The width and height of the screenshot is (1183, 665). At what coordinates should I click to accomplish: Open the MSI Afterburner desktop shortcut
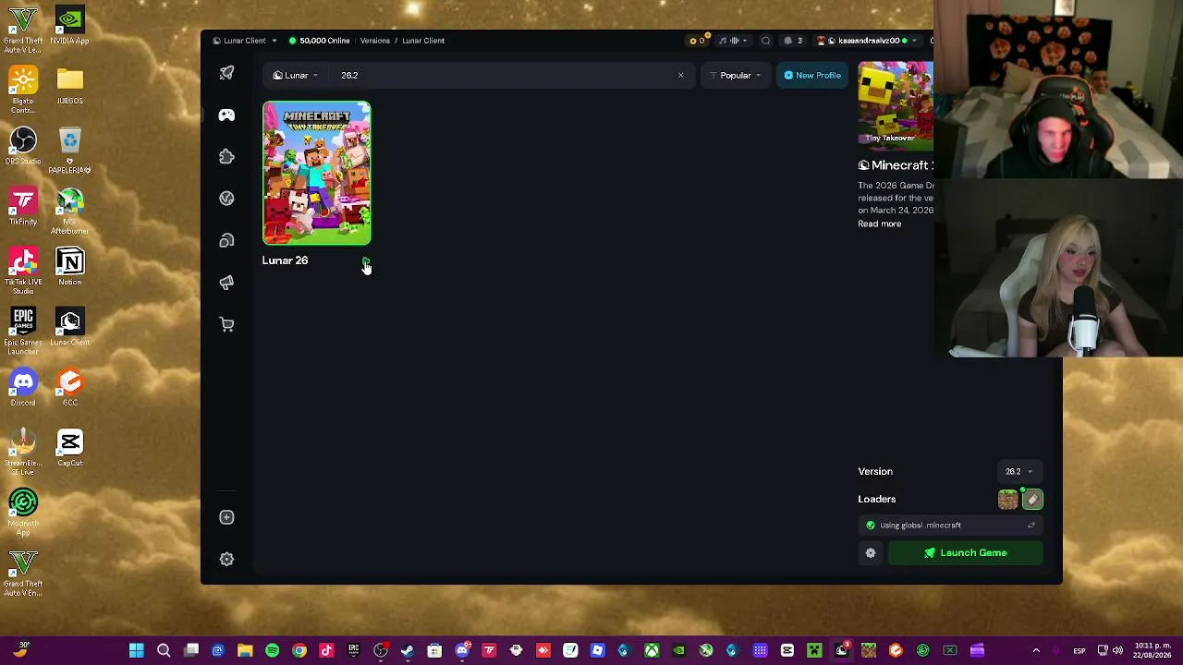pos(70,211)
